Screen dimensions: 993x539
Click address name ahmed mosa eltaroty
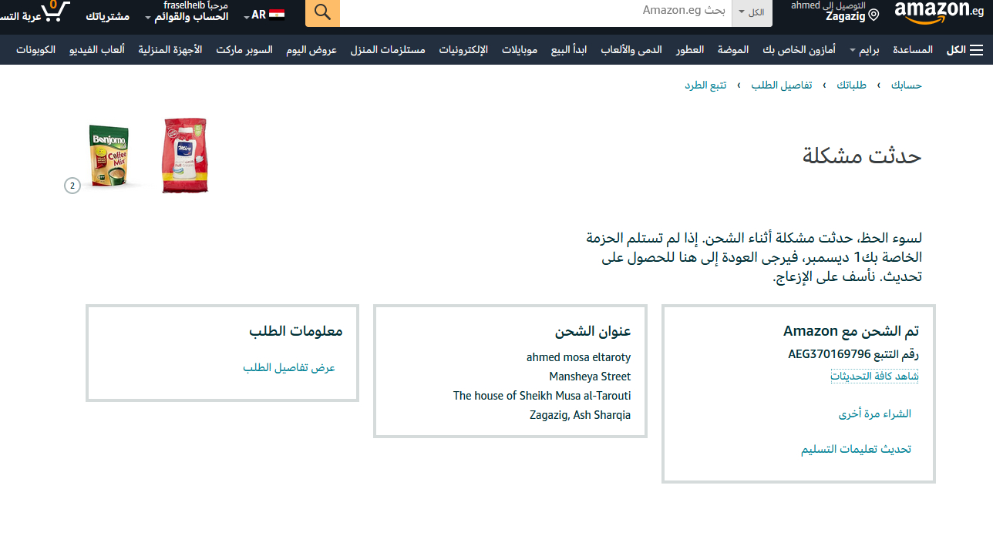click(x=578, y=357)
